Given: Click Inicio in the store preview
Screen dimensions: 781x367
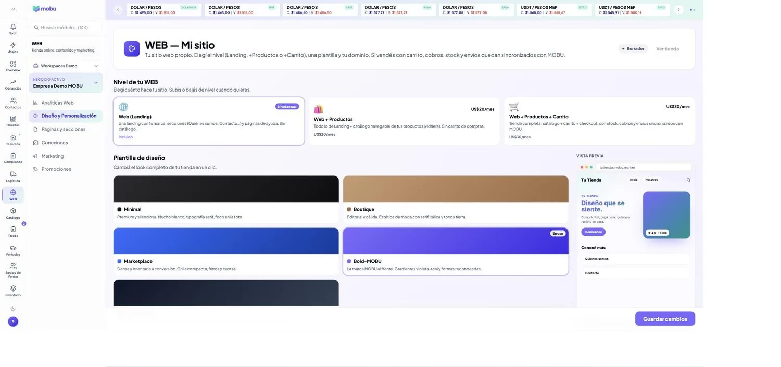Looking at the screenshot, I should tap(634, 180).
